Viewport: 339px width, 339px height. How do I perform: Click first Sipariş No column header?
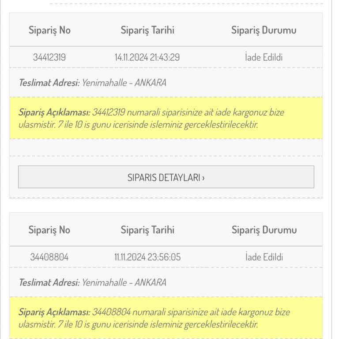[49, 30]
